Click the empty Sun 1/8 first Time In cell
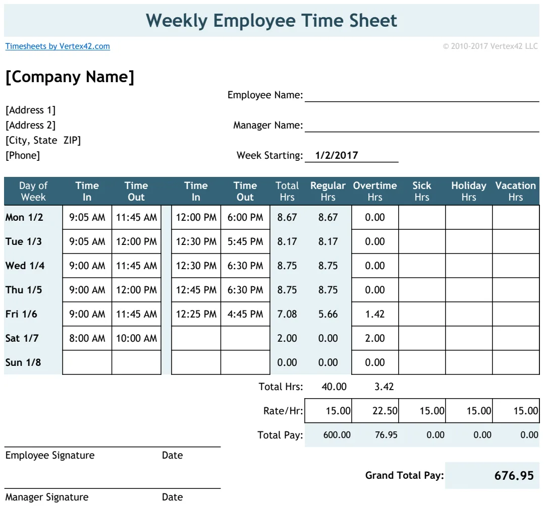 pos(87,362)
